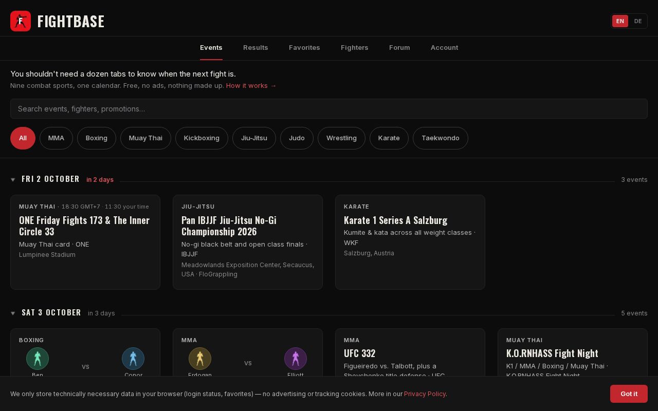This screenshot has width=658, height=411.
Task: Open Karate 1 Series A Salzburg card
Action: (x=410, y=242)
